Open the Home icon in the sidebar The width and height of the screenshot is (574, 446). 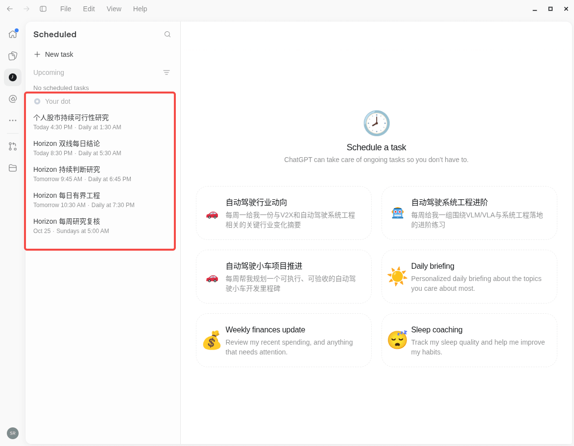pyautogui.click(x=13, y=34)
